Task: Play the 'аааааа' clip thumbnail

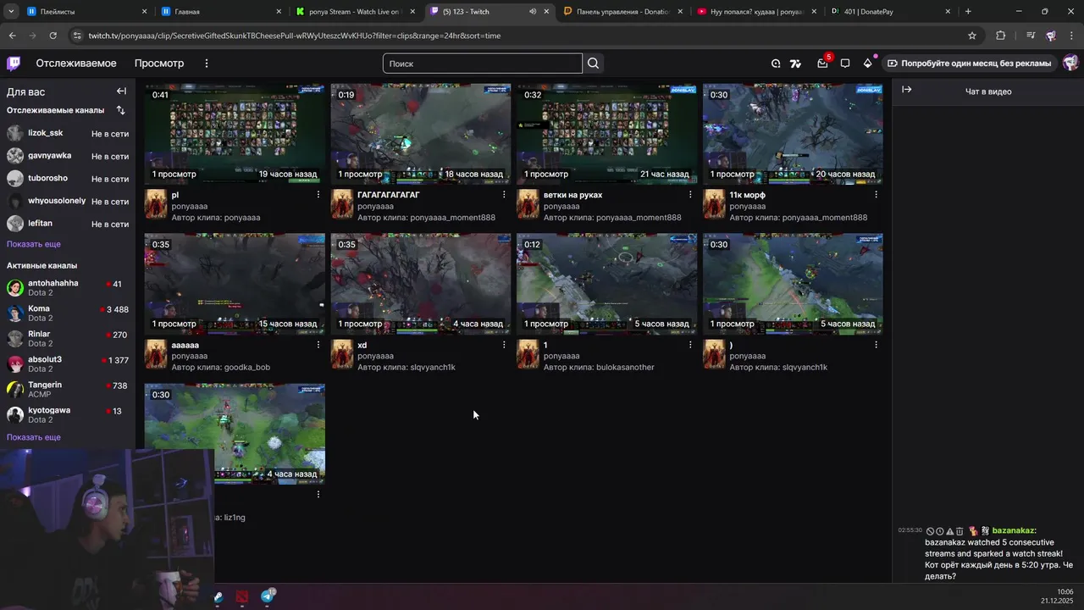Action: 235,284
